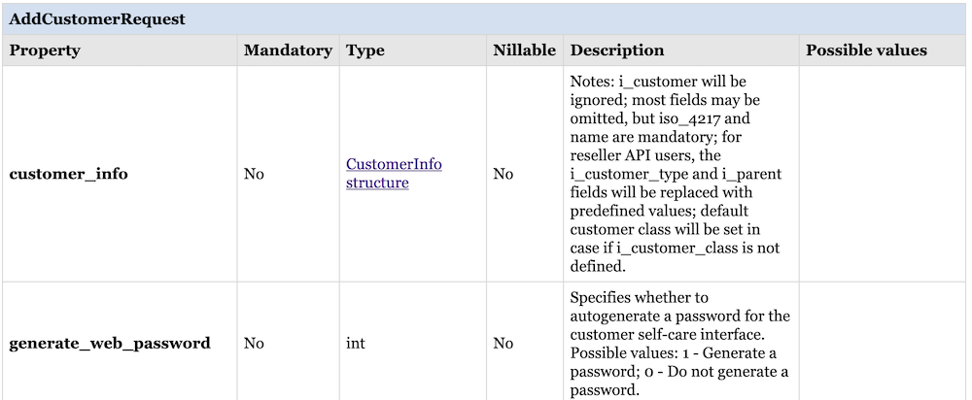
Task: Click the Mandatory 'No' in customer_info row
Action: (x=254, y=175)
